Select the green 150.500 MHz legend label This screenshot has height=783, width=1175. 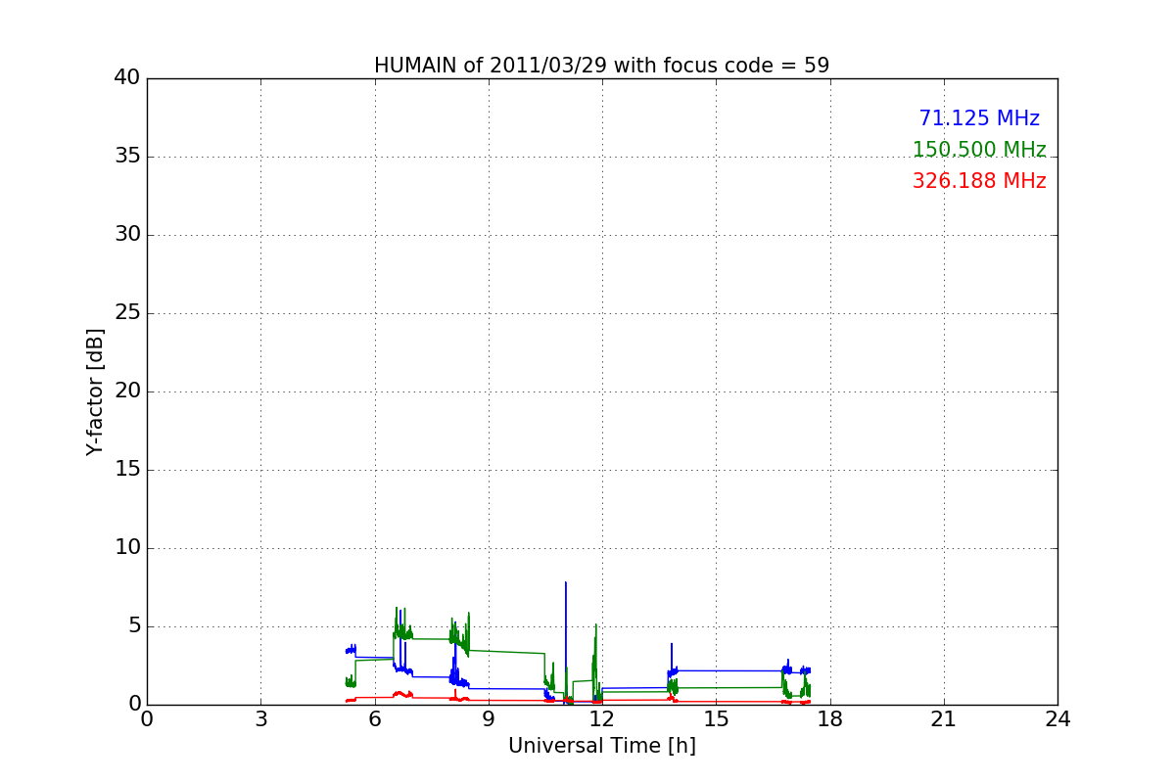point(979,150)
